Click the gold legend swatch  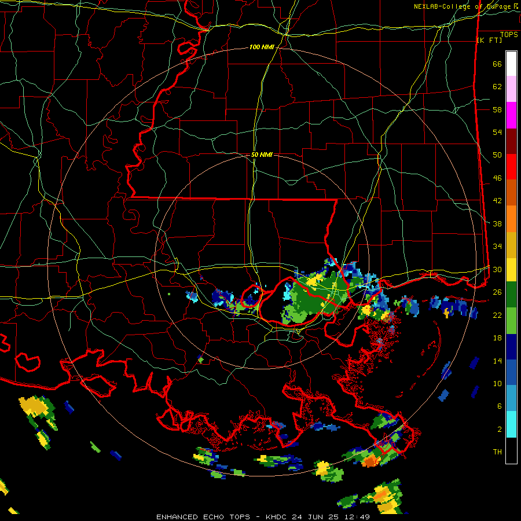click(x=511, y=245)
